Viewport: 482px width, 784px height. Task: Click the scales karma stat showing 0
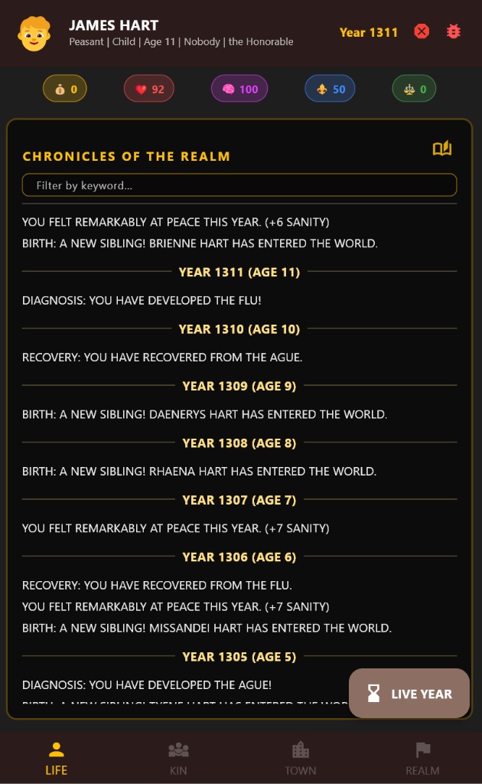click(x=414, y=88)
